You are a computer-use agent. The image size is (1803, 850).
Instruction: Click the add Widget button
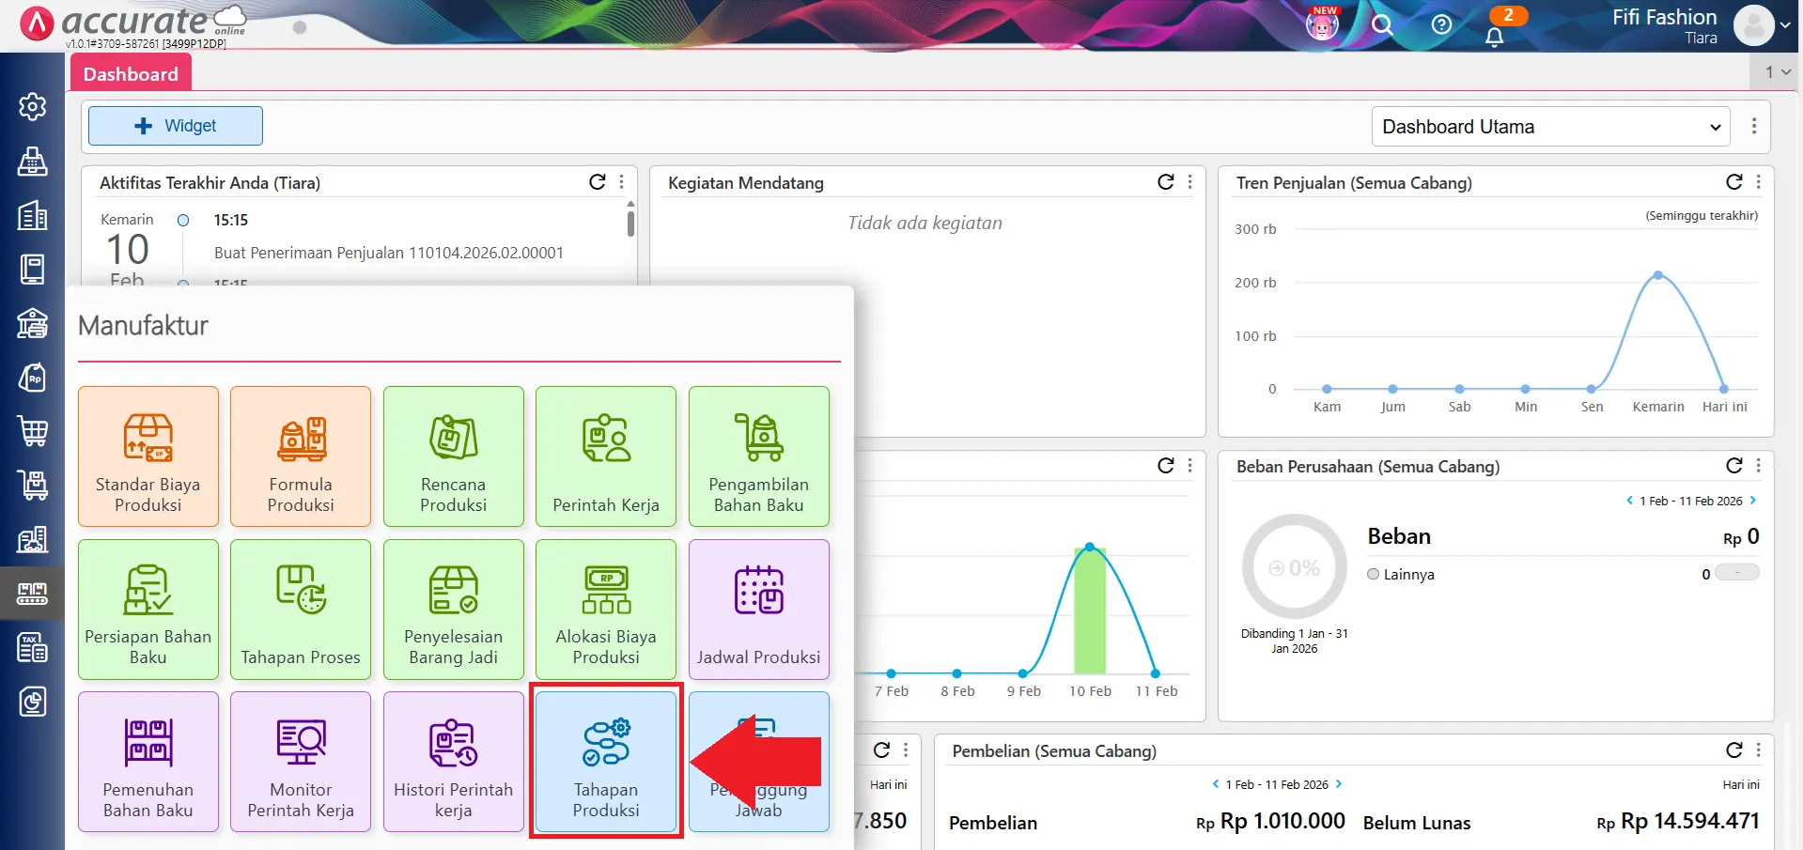click(x=176, y=126)
